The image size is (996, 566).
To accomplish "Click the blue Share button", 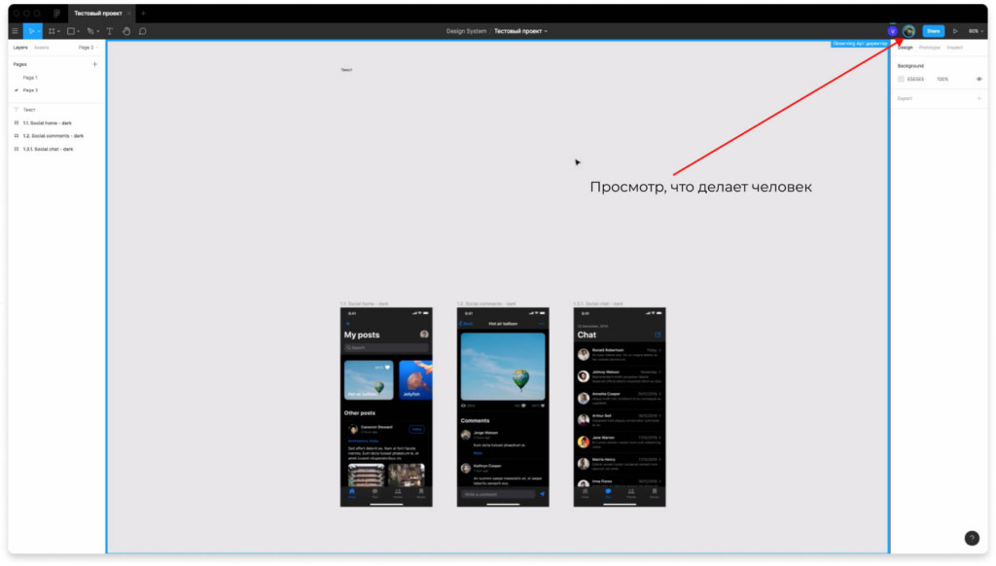I will 933,31.
